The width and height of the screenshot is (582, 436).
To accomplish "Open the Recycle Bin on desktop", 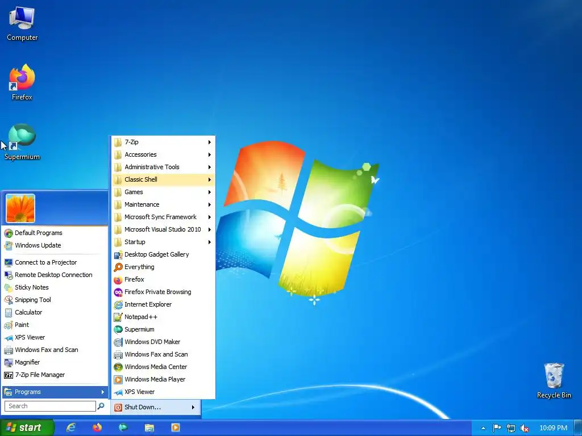I will pos(554,381).
